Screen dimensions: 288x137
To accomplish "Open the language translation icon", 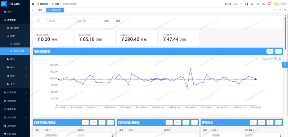I will pos(263,4).
